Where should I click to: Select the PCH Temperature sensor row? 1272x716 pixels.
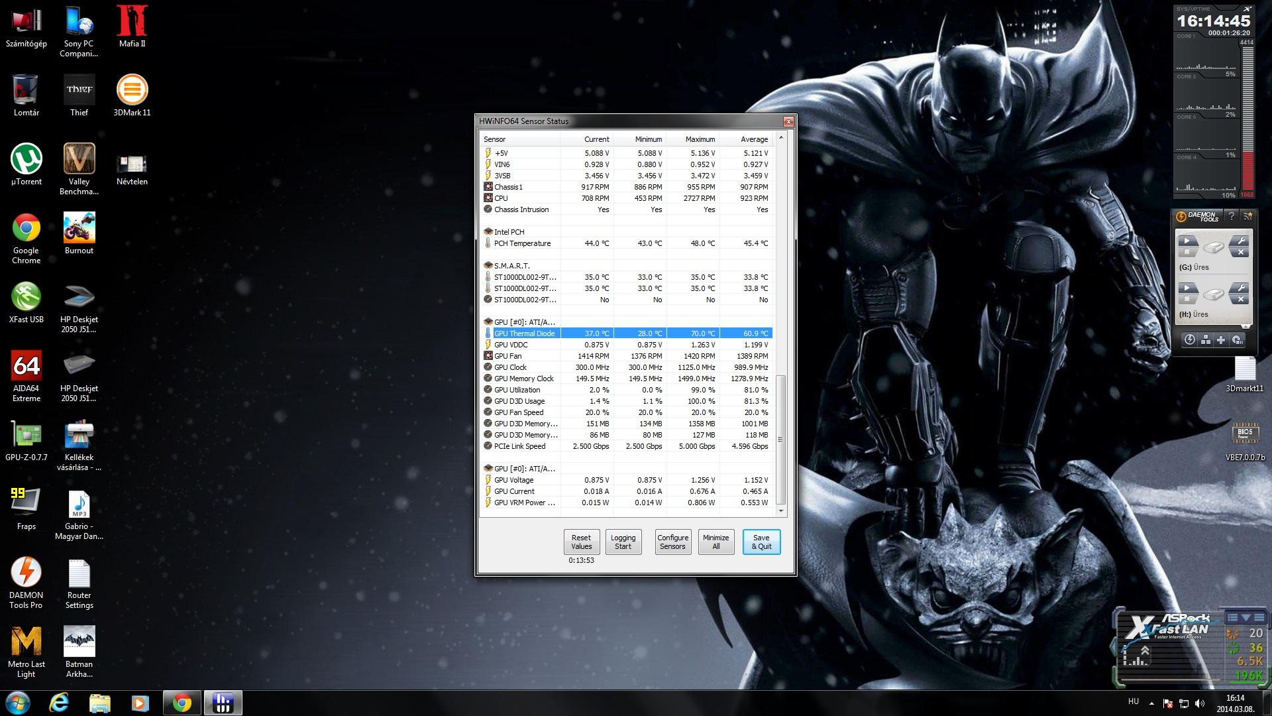tap(627, 243)
